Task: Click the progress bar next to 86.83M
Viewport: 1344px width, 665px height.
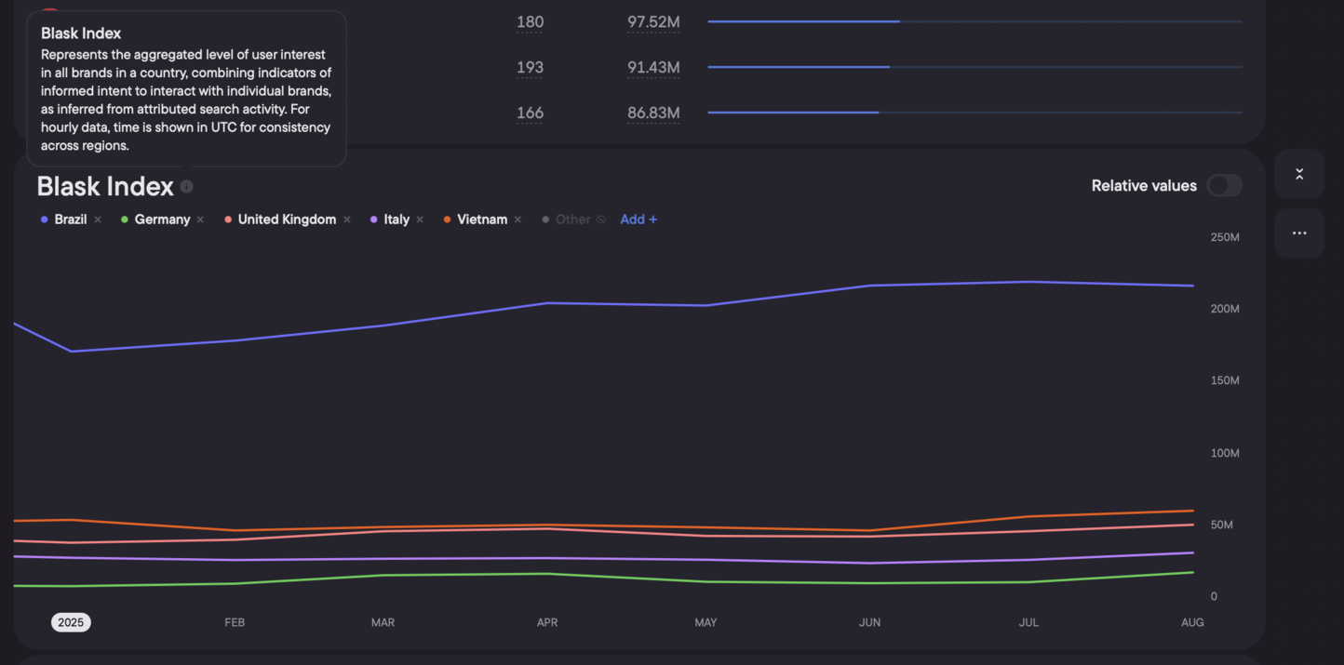Action: pos(974,113)
